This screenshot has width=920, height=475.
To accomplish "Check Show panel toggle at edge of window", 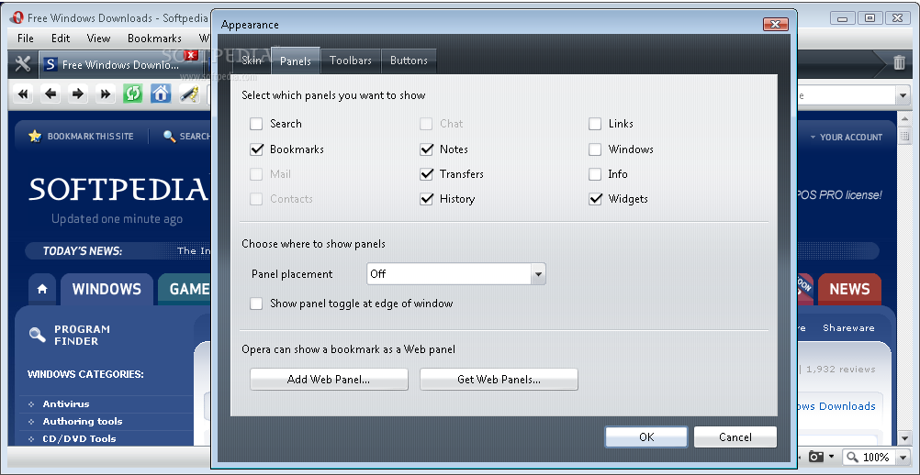I will (x=256, y=304).
